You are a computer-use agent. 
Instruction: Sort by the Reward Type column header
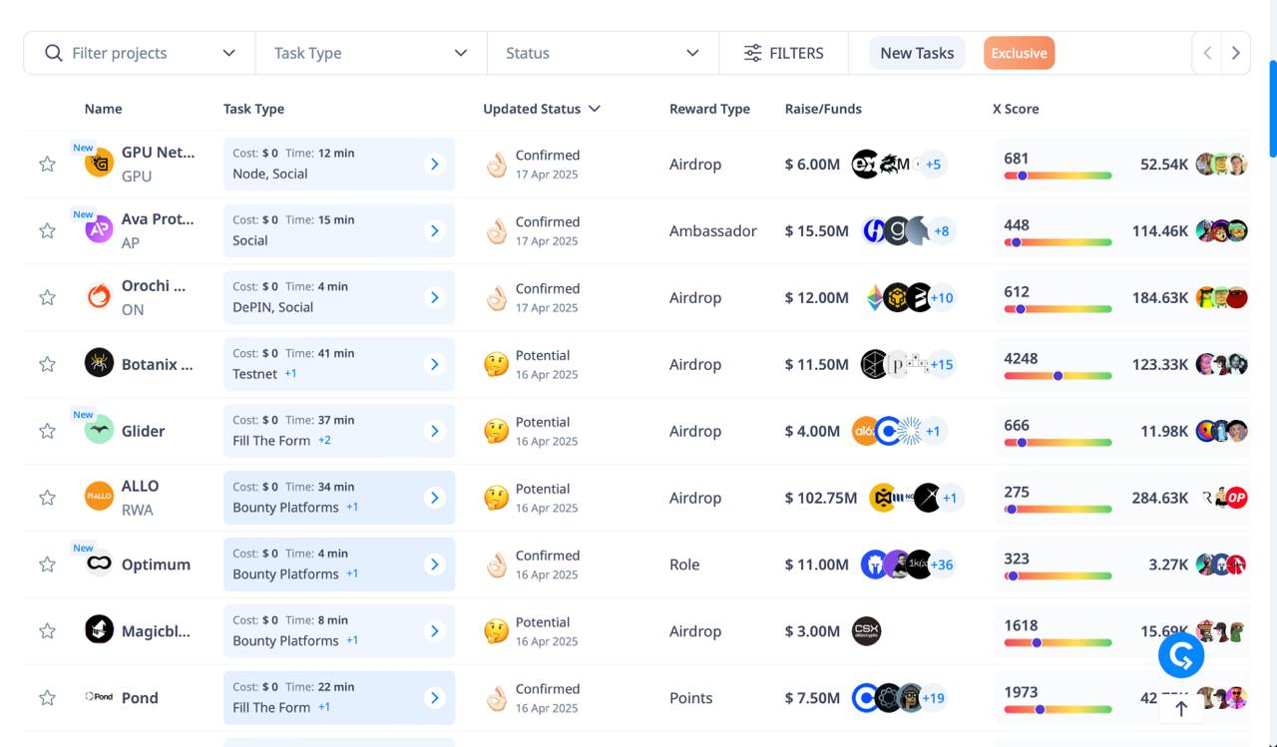pos(709,109)
